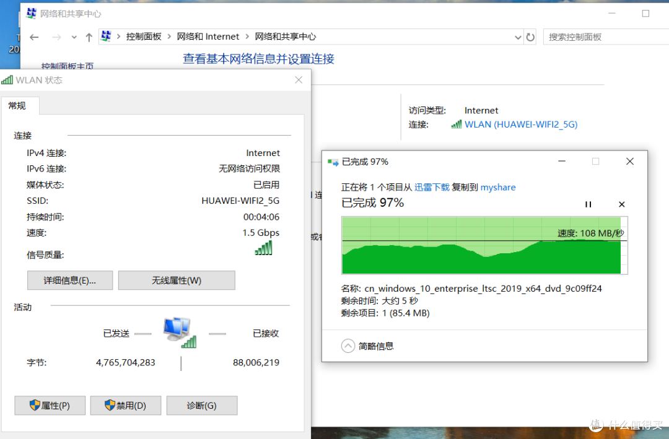Close the 已完成 97% copy window
This screenshot has height=439, width=669.
tap(630, 161)
